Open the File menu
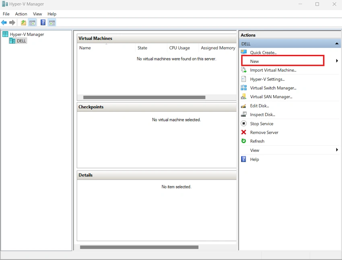The height and width of the screenshot is (260, 342). (x=6, y=14)
